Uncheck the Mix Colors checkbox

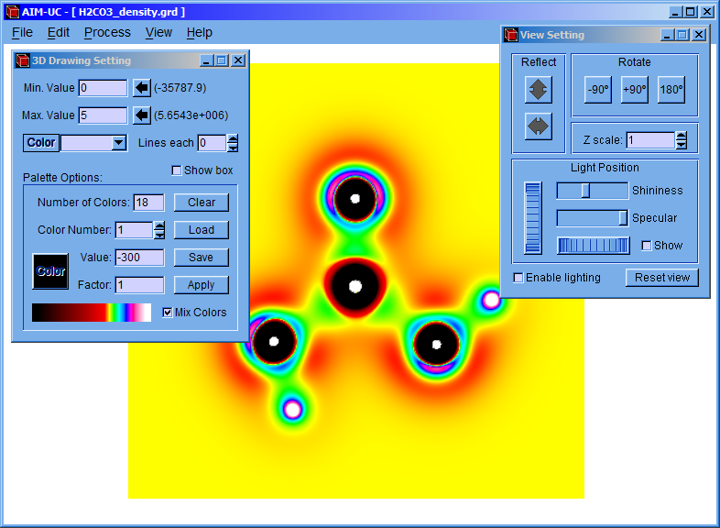coord(167,312)
